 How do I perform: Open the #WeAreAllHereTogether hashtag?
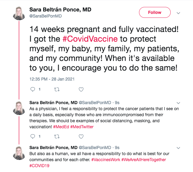tap(144, 160)
